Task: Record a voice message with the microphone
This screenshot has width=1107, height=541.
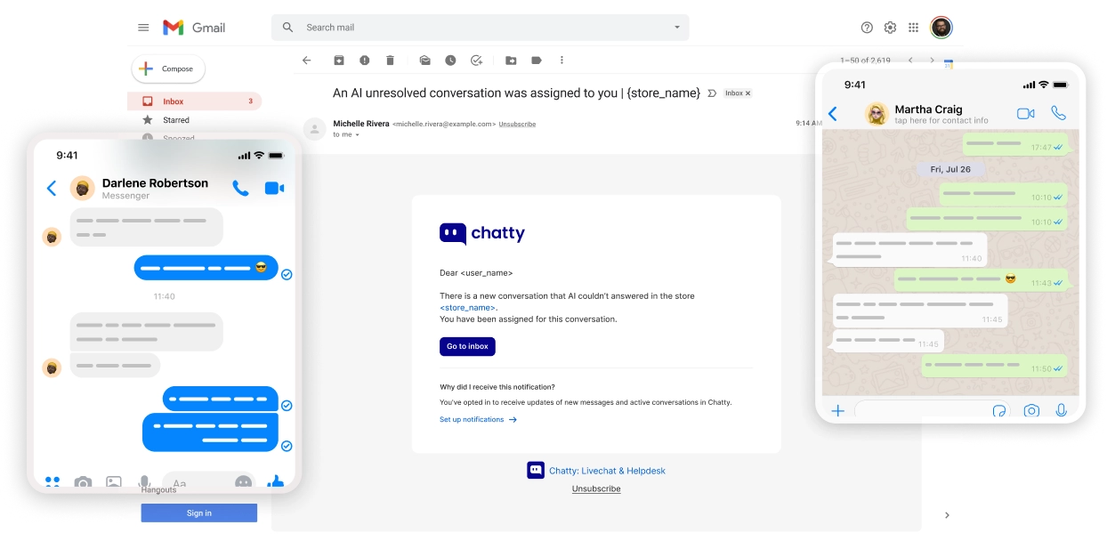Action: 1061,410
